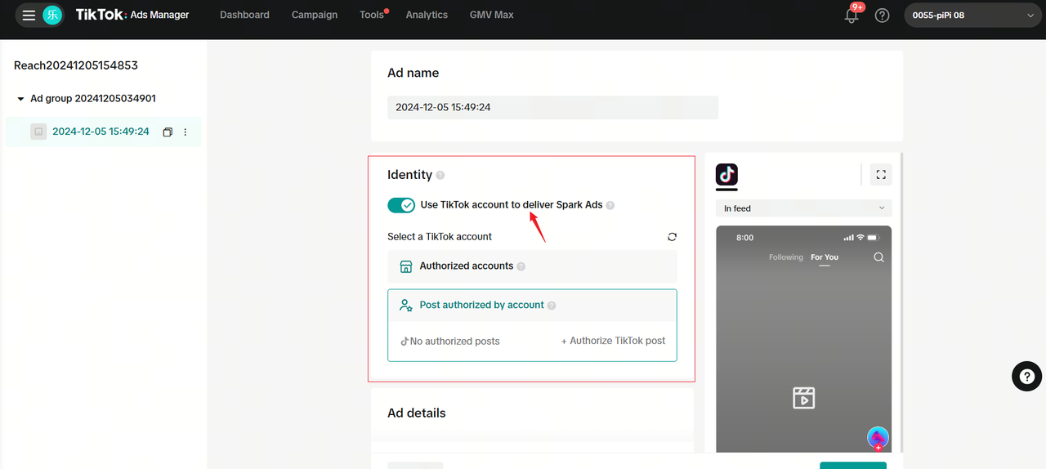Viewport: 1046px width, 469px height.
Task: Open the floating help chat button
Action: pyautogui.click(x=1026, y=376)
